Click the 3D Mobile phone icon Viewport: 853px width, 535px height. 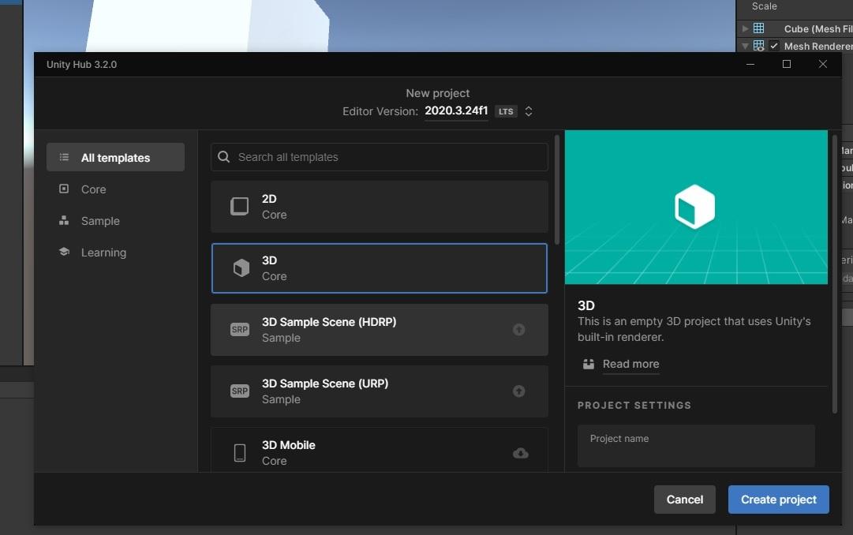coord(239,453)
